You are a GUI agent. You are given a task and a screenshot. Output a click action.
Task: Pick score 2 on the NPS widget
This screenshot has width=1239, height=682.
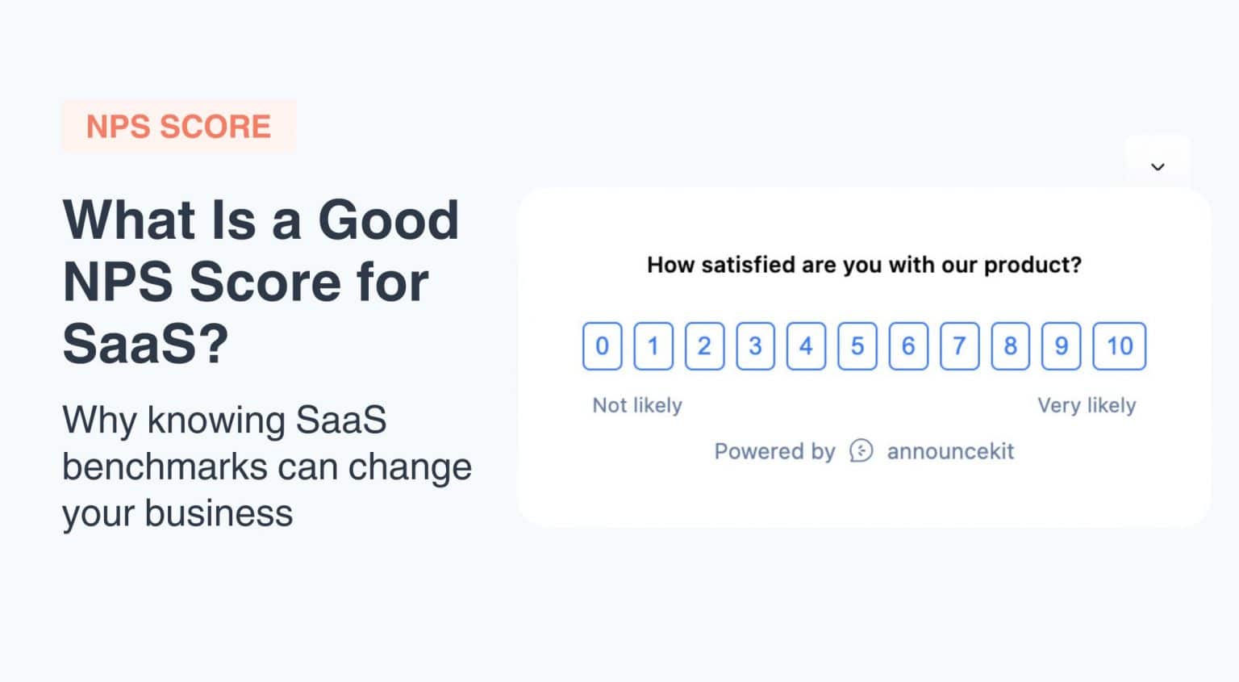pyautogui.click(x=704, y=345)
